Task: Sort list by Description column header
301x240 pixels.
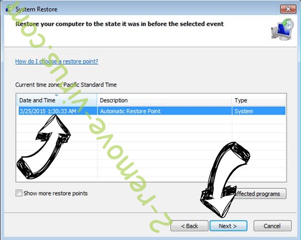Action: [165, 100]
